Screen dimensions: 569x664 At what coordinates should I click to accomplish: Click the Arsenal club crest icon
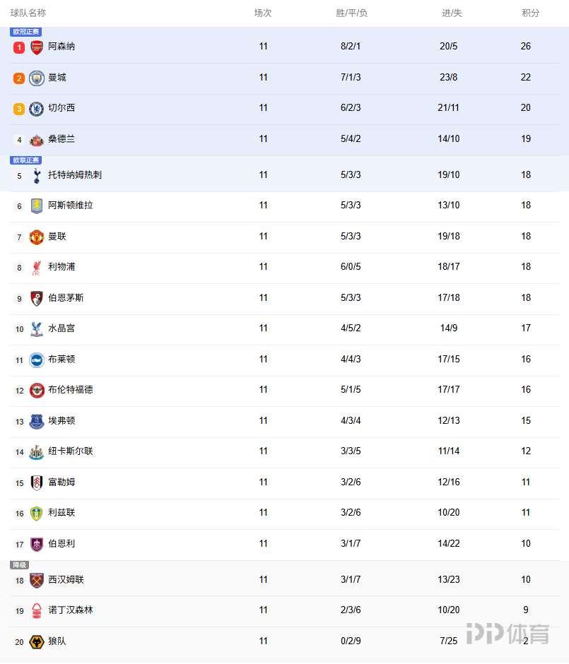[x=37, y=47]
